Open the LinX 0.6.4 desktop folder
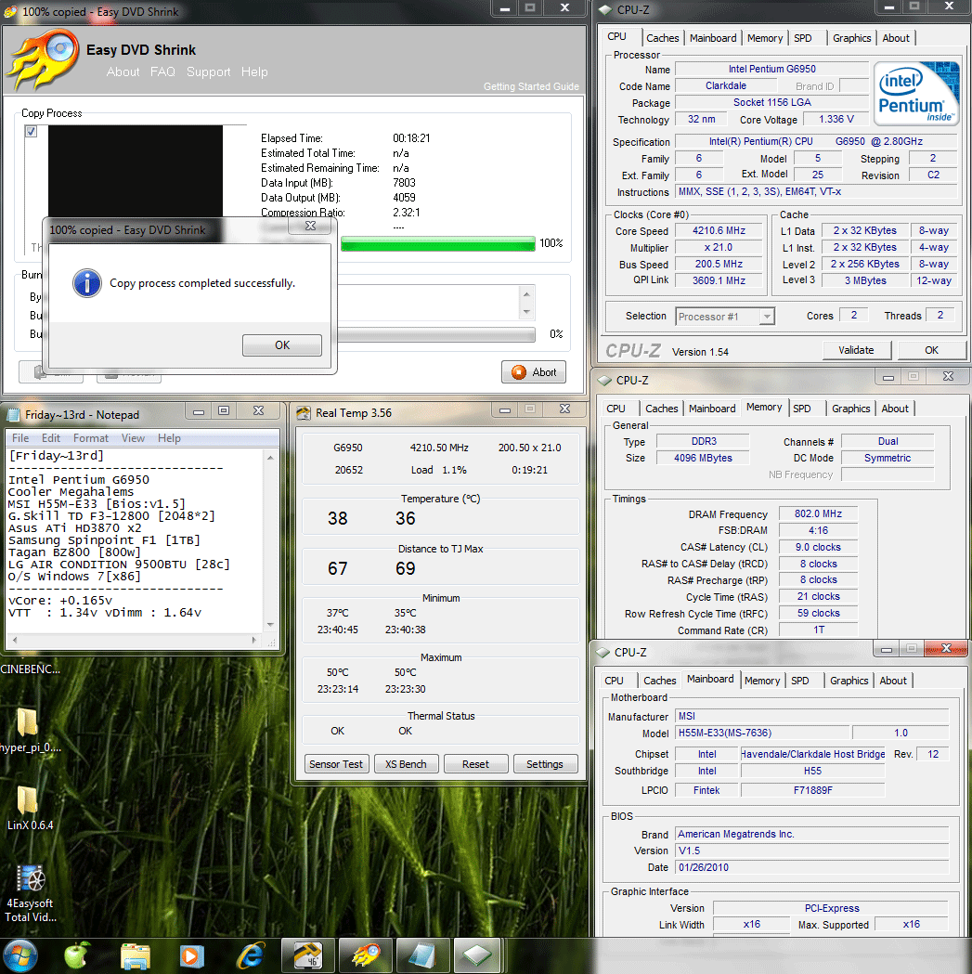 [x=29, y=808]
